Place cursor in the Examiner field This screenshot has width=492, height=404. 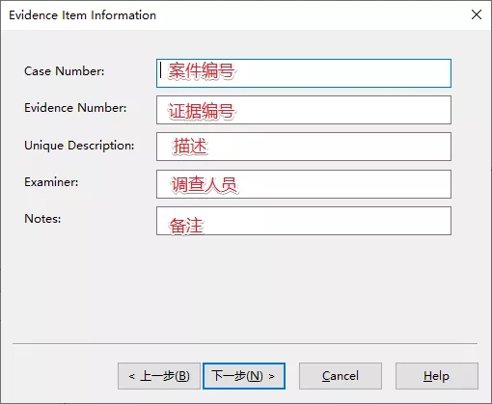coord(304,184)
